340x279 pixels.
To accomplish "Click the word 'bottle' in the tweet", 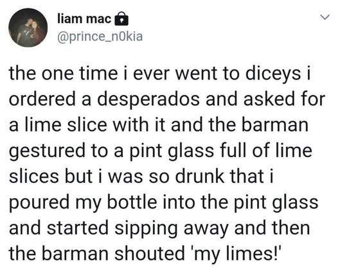I will click(x=132, y=201).
